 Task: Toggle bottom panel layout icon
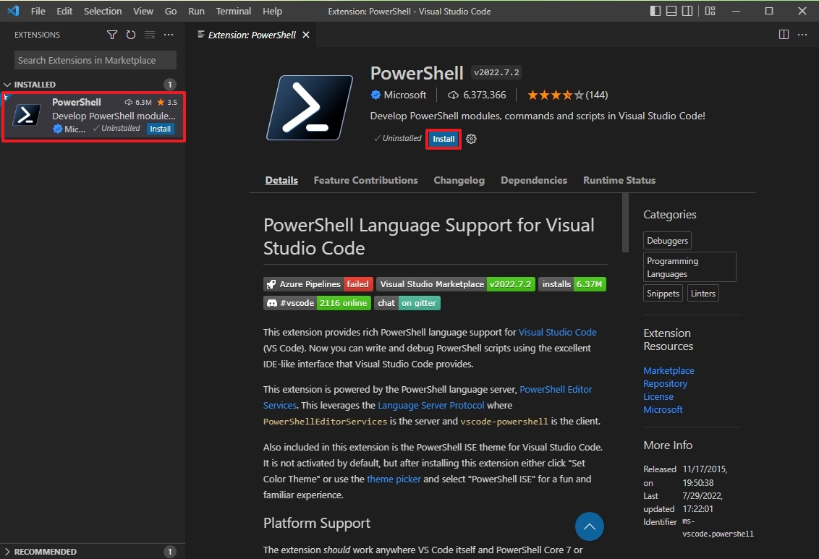coord(671,11)
